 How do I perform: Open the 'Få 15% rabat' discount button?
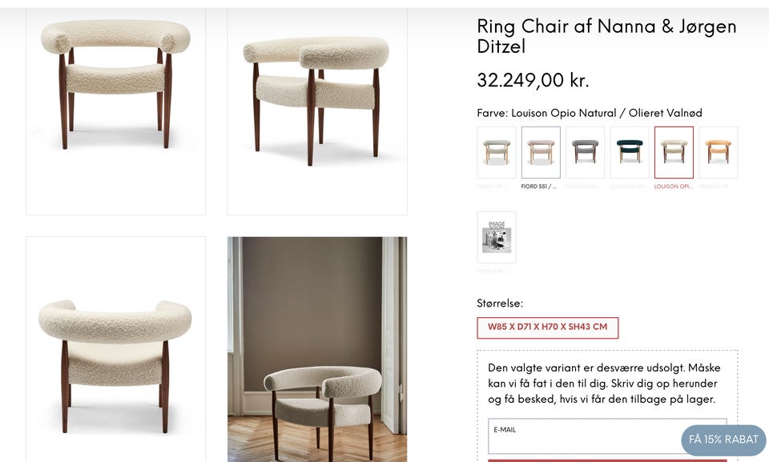723,440
